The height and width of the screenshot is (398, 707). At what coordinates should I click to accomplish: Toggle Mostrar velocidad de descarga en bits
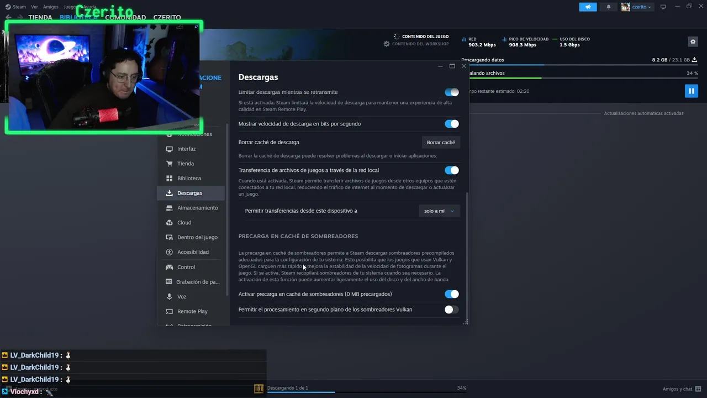pos(451,124)
